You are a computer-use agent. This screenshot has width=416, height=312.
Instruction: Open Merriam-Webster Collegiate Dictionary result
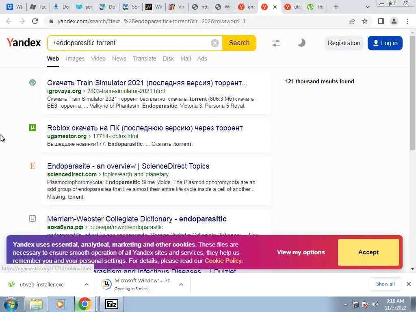[136, 219]
